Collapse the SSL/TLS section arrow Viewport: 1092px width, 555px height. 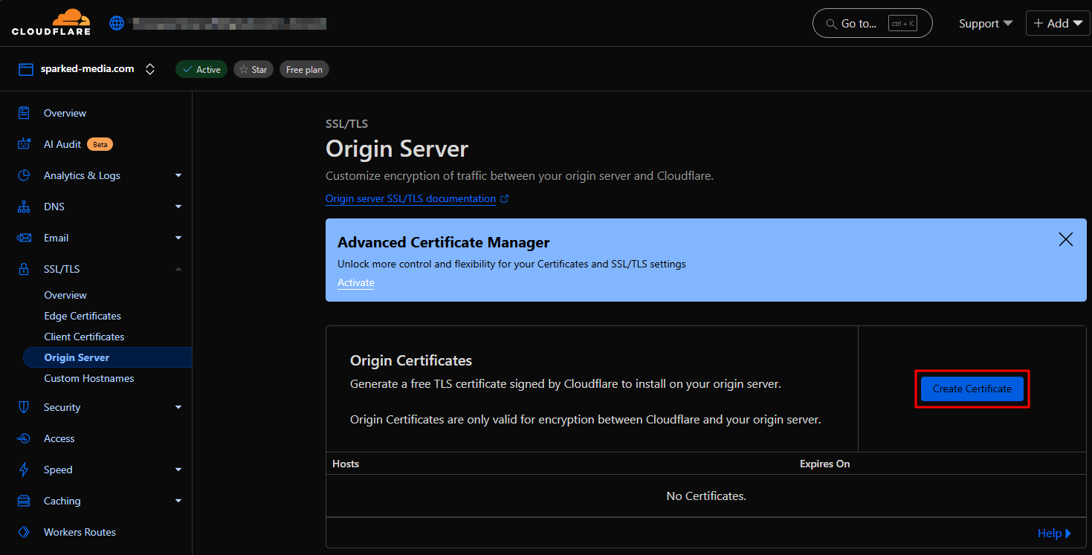pos(178,269)
